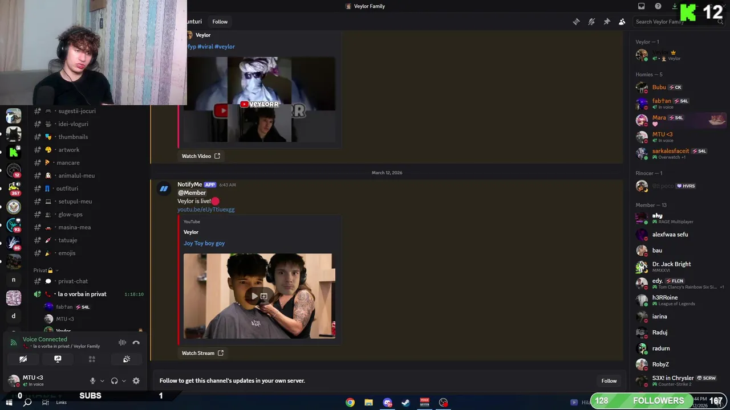Toggle the microphone mute icon

click(92, 381)
